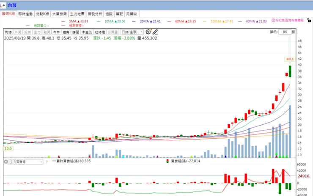Viewport: 313px width, 196px height.
Task: Click the 24916 value on the indicator axis
Action: [304, 176]
